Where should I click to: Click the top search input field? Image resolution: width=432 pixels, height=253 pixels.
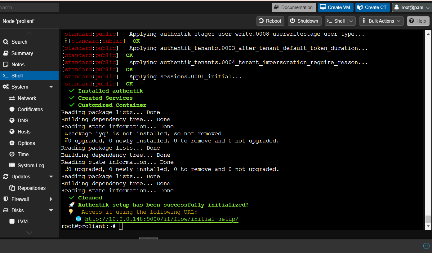pyautogui.click(x=29, y=7)
